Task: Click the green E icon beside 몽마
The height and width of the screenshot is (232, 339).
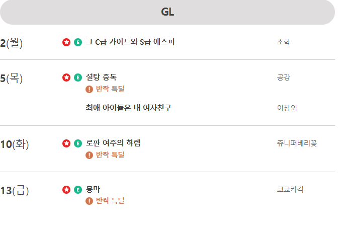Action: (x=77, y=190)
